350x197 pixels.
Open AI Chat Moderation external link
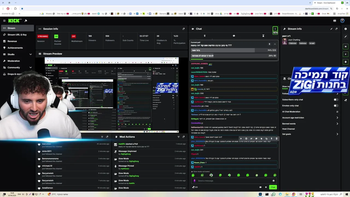click(x=337, y=112)
